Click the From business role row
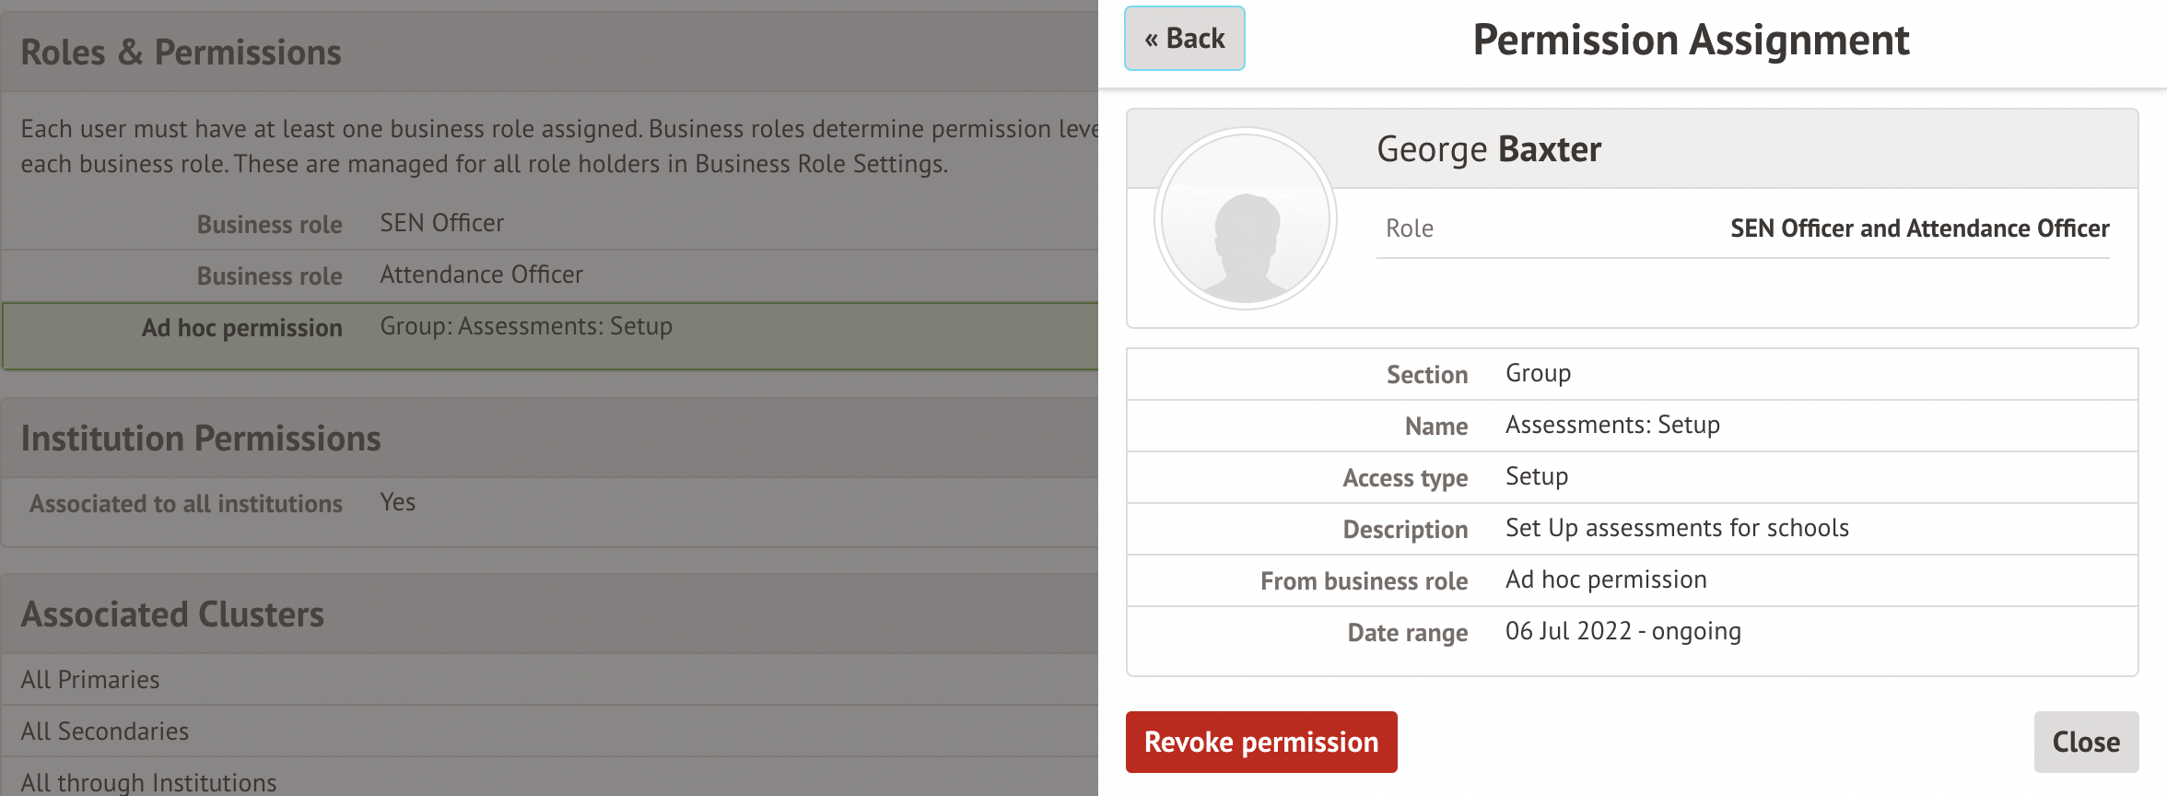 pos(1631,580)
